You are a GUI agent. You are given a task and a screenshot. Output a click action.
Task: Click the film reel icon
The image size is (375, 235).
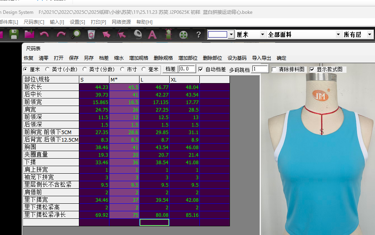click(x=183, y=35)
